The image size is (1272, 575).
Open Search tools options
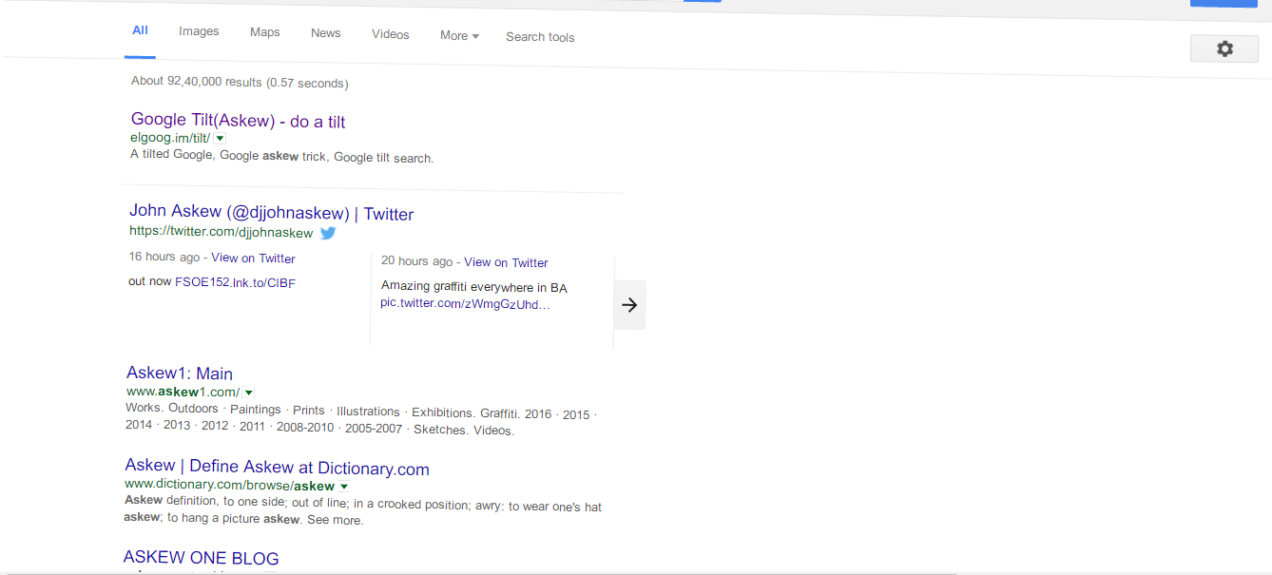[x=540, y=36]
